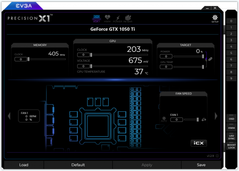Screen dimensions: 239x171
Task: Click the GPU clock slider handle
Action: coord(91,55)
